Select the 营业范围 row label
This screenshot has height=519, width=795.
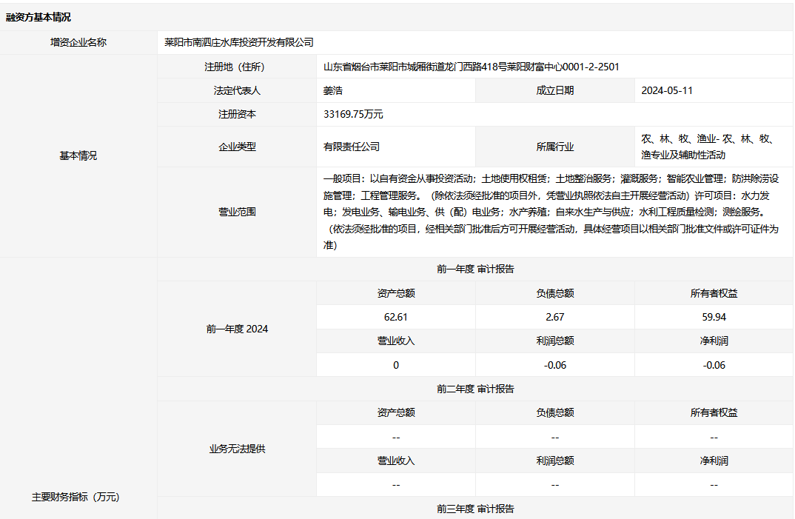237,212
